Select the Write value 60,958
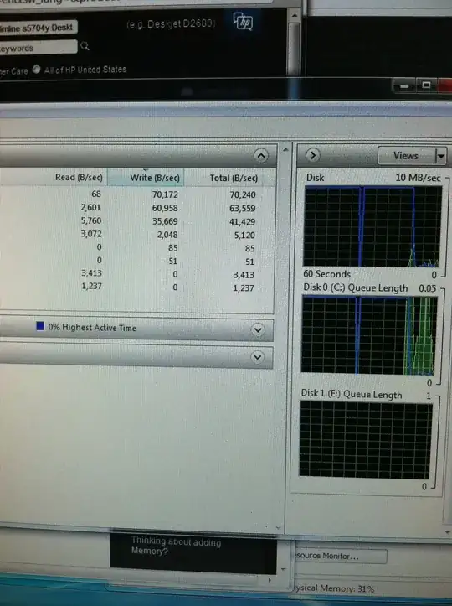This screenshot has width=452, height=606. [x=165, y=208]
